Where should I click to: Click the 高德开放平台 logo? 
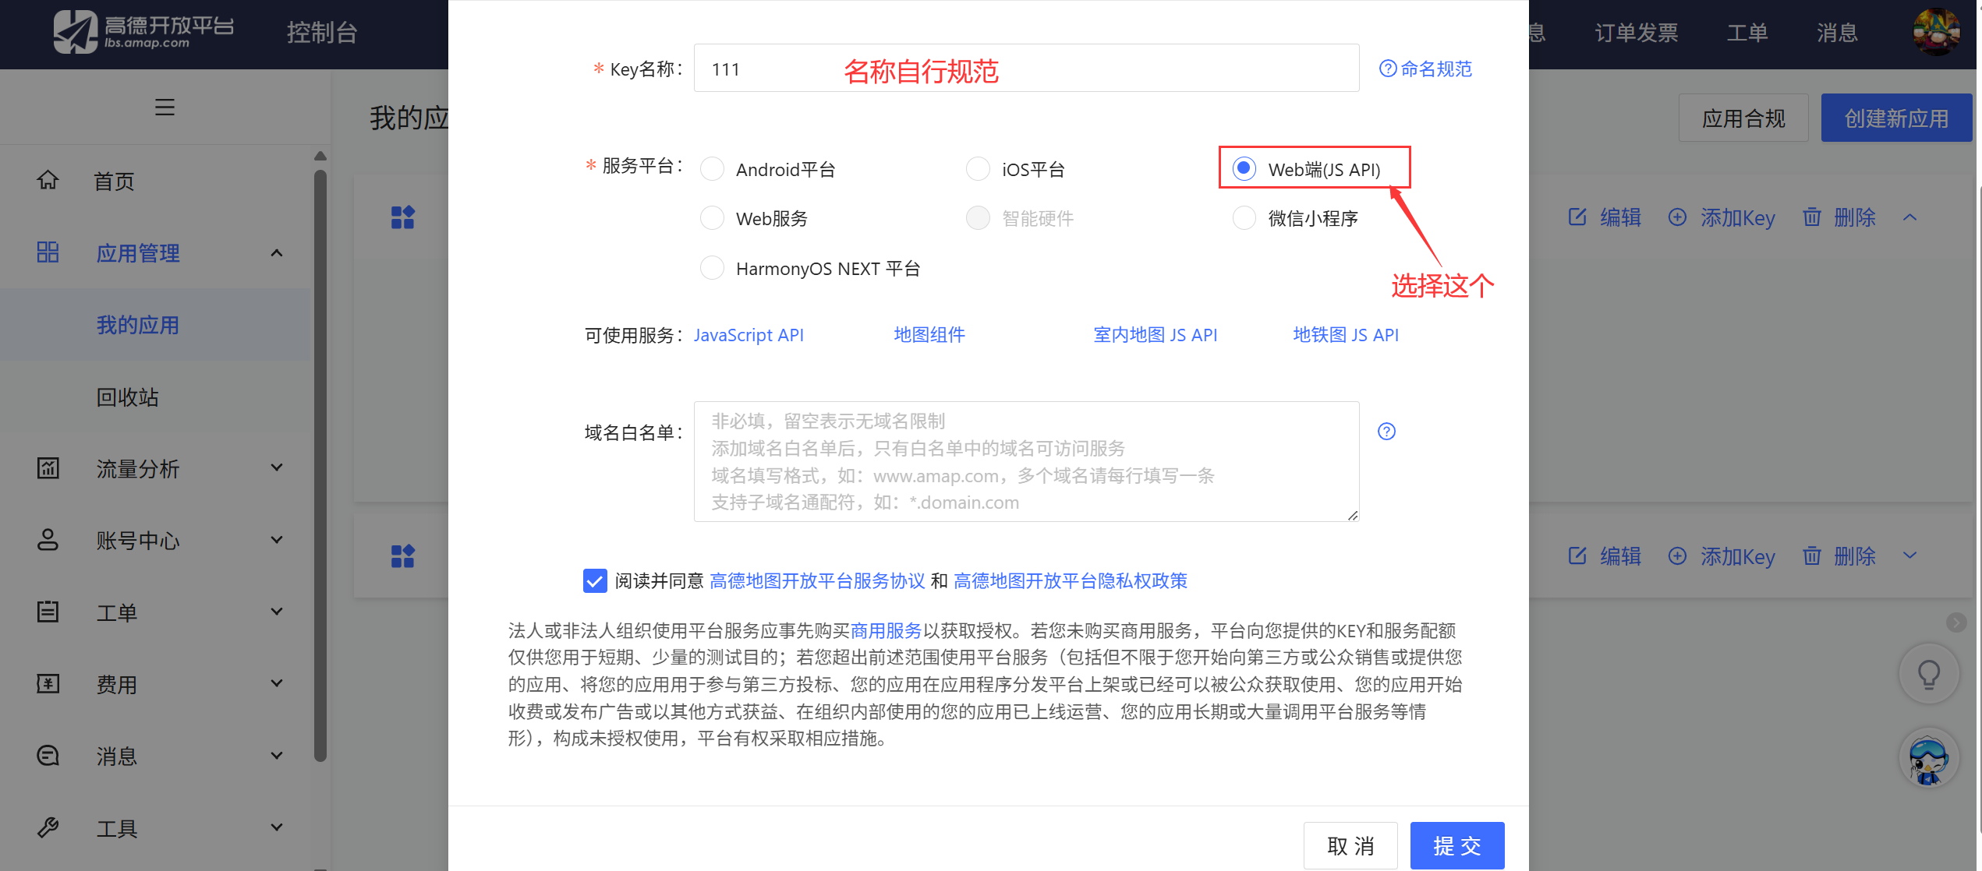(144, 32)
